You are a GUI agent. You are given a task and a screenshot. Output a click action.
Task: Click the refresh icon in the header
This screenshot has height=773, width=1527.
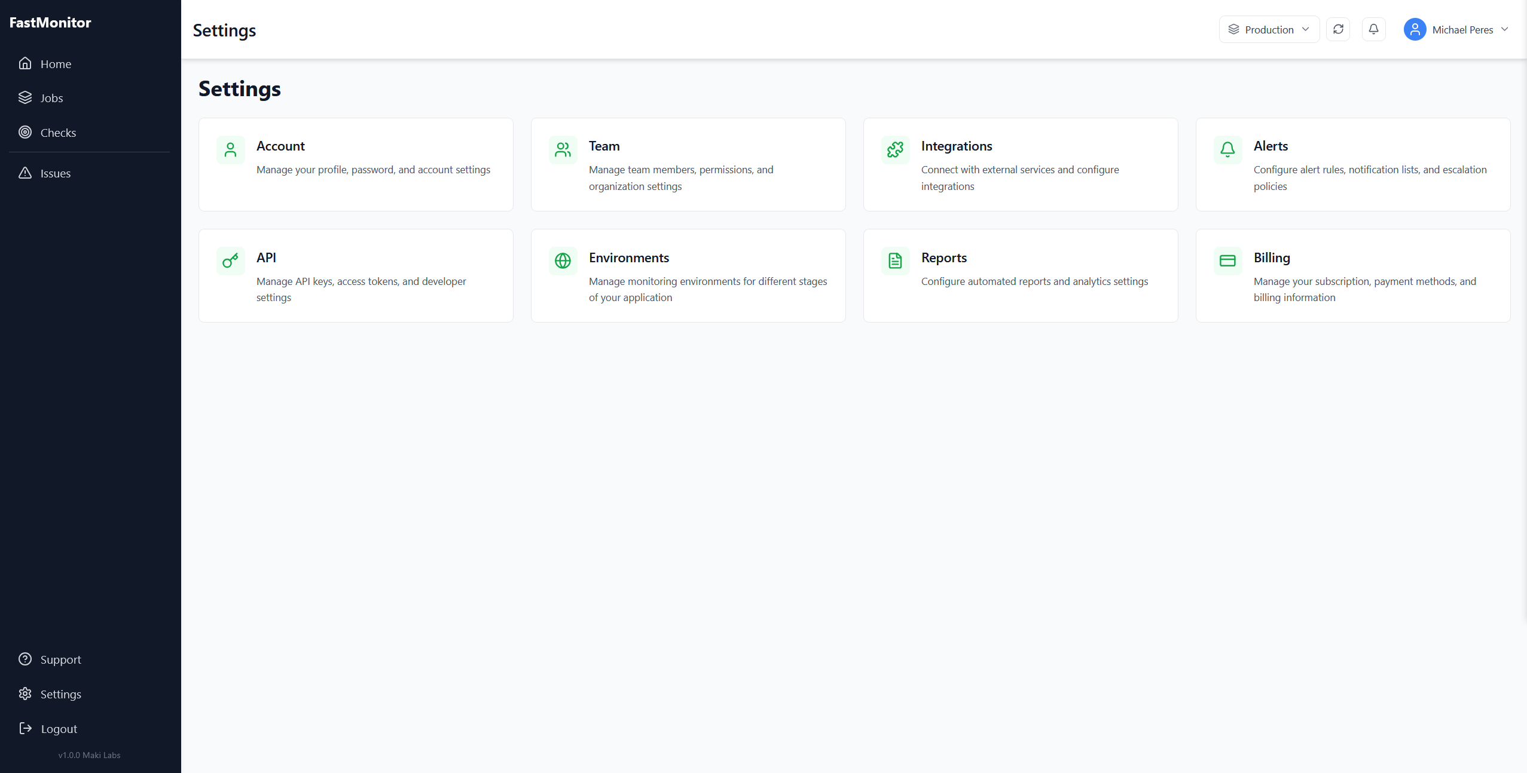1338,29
